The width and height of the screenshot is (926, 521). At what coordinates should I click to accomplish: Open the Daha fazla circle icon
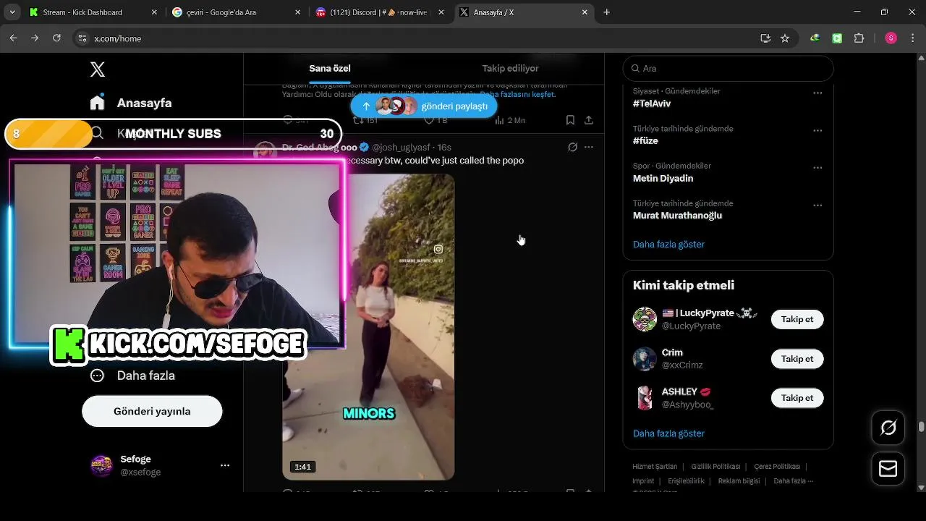coord(98,376)
